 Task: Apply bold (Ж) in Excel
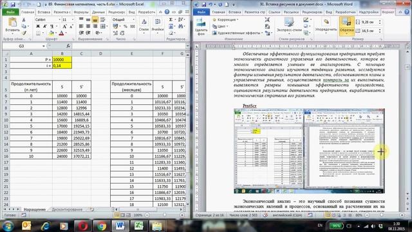[38, 26]
